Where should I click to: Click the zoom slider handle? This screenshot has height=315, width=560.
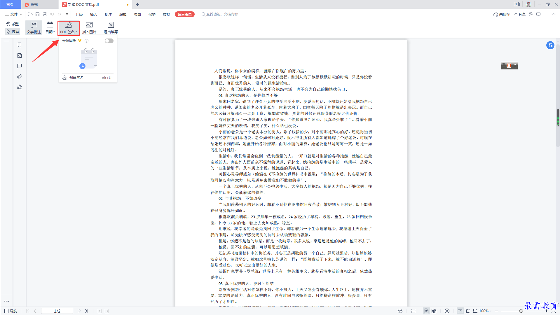(521, 311)
